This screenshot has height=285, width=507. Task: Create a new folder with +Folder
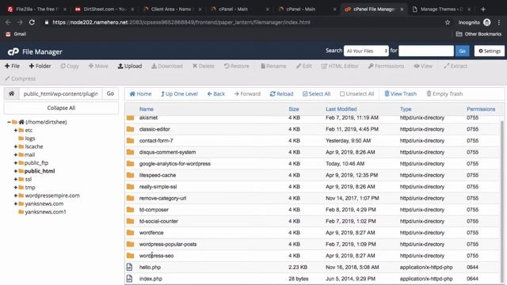tap(40, 66)
